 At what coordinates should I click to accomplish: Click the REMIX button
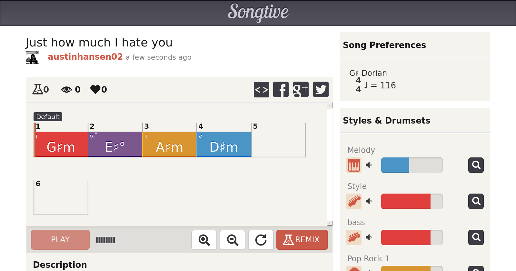coord(302,240)
